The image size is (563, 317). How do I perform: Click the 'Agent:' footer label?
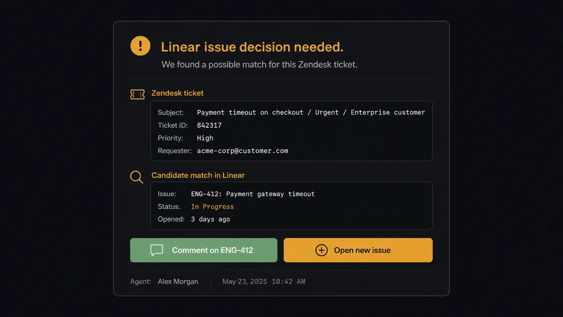[140, 282]
